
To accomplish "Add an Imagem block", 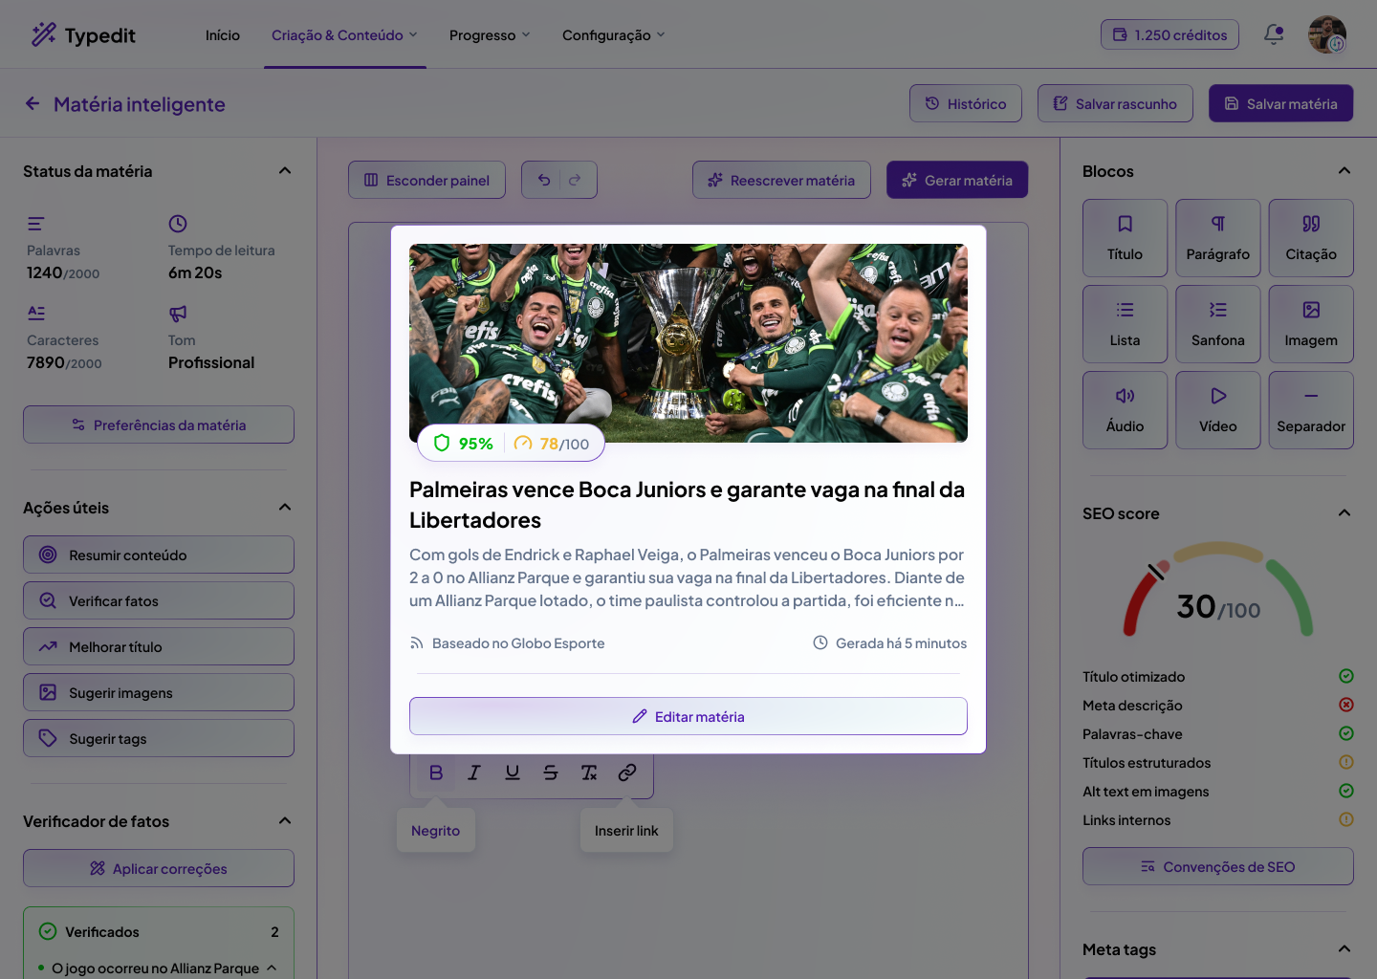I will pos(1311,324).
